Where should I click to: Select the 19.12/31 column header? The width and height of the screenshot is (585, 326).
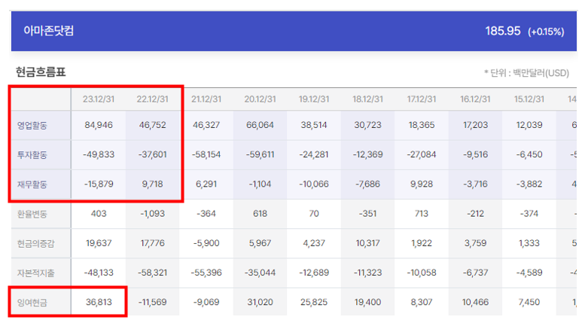pos(314,99)
